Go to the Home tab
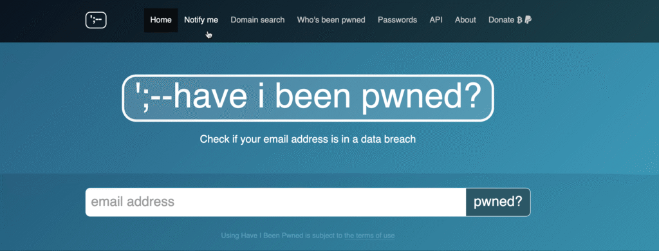This screenshot has height=251, width=659. coord(161,20)
